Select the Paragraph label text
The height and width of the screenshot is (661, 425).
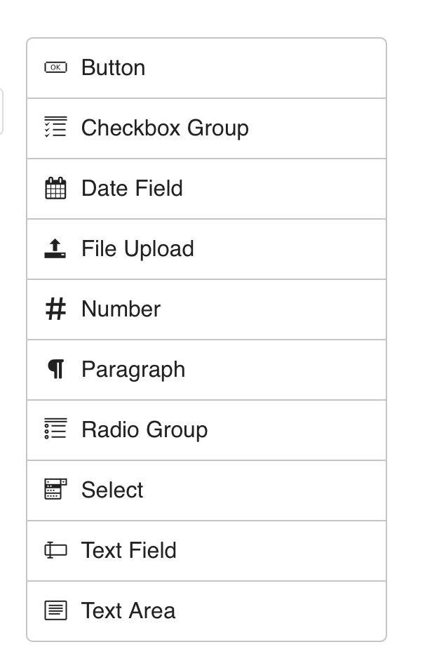pos(133,370)
